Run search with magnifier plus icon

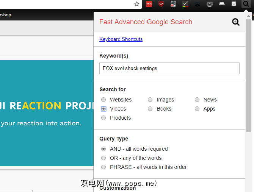[236, 22]
